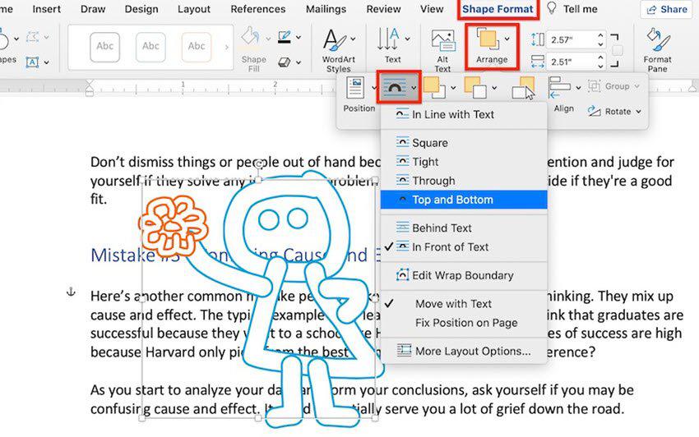Image resolution: width=699 pixels, height=437 pixels.
Task: Click the Bring Forward icon
Action: [x=434, y=87]
